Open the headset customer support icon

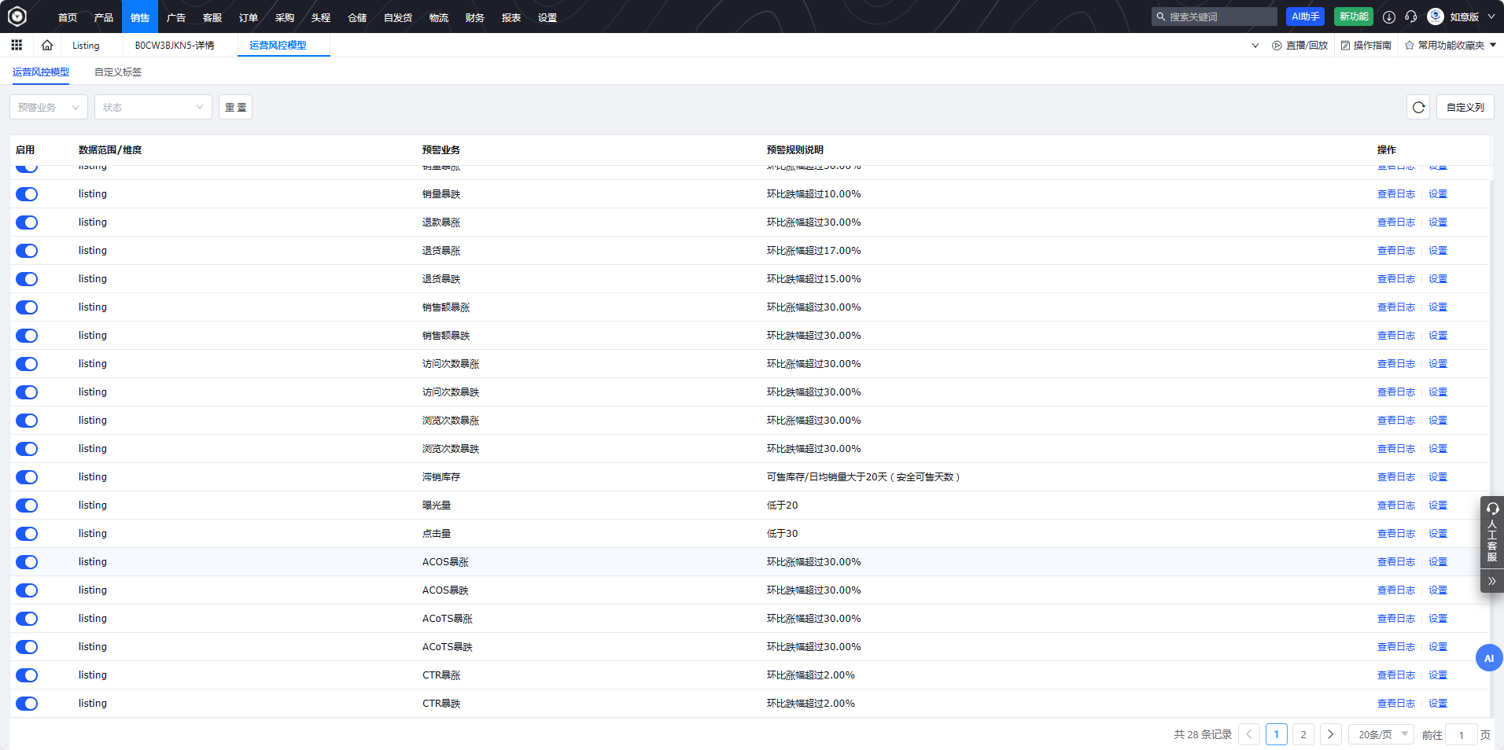(x=1411, y=17)
